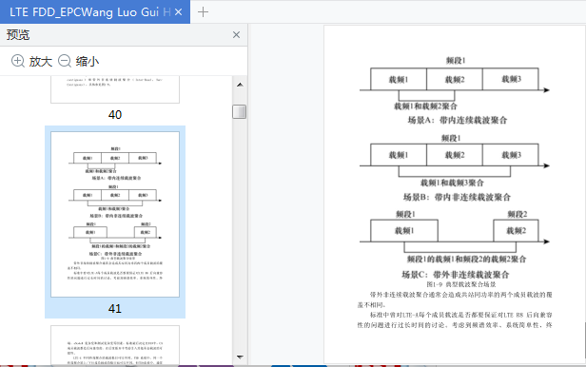This screenshot has height=367, width=586.
Task: Click the page number 40 label
Action: pyautogui.click(x=115, y=115)
